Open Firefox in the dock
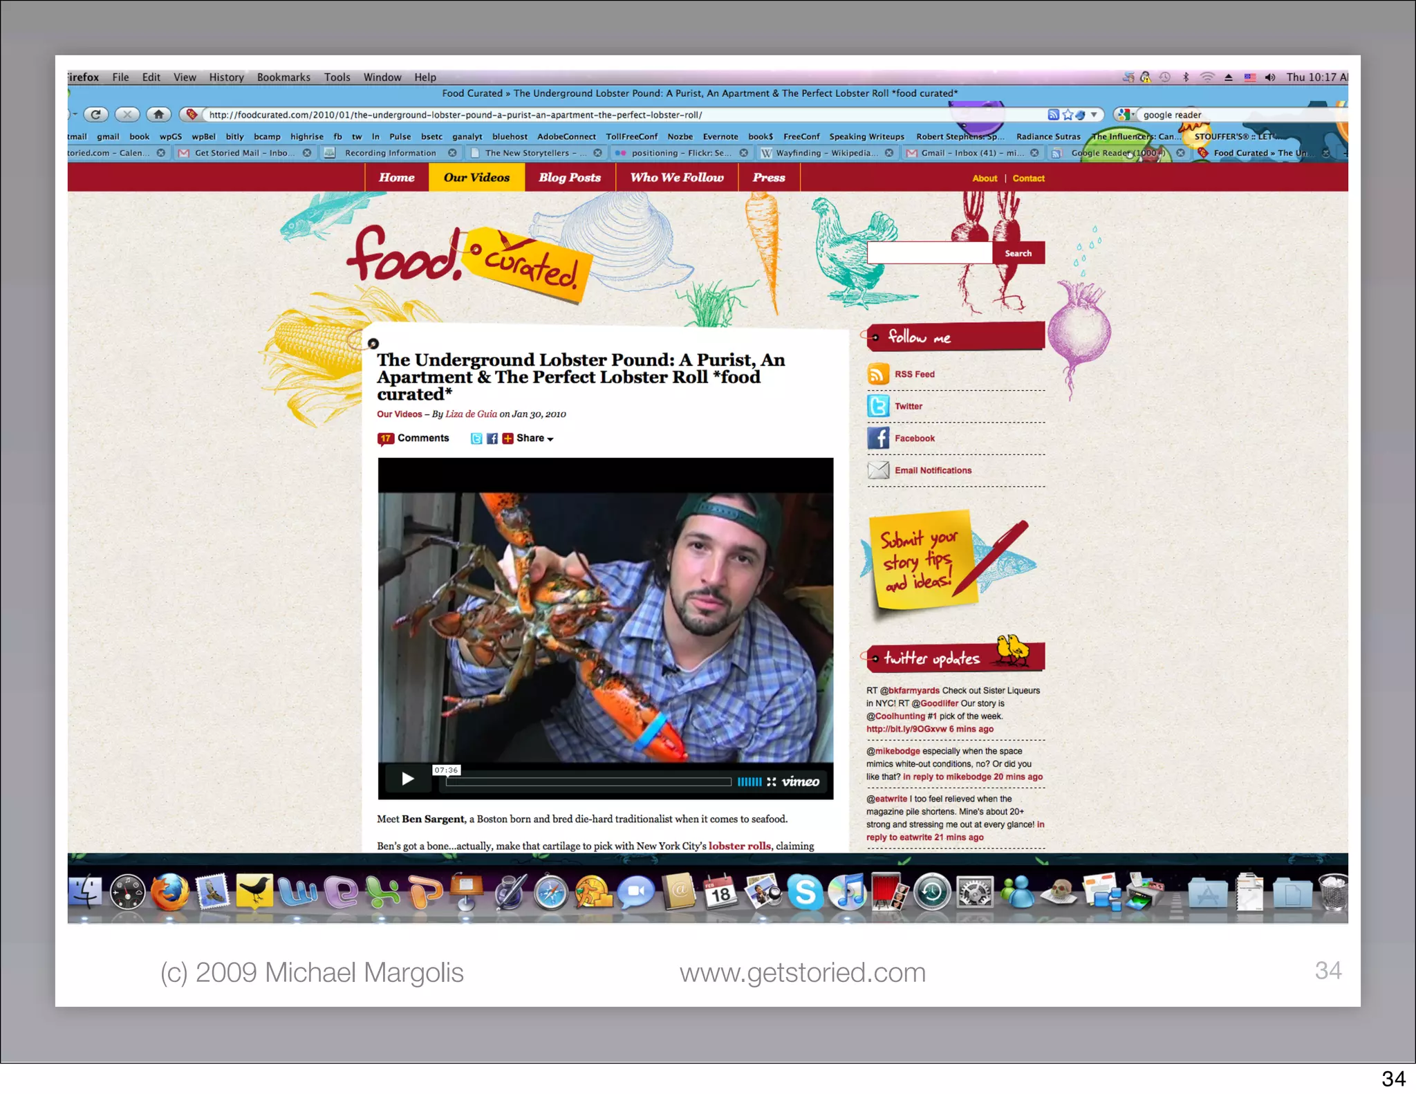This screenshot has width=1416, height=1094. 170,892
